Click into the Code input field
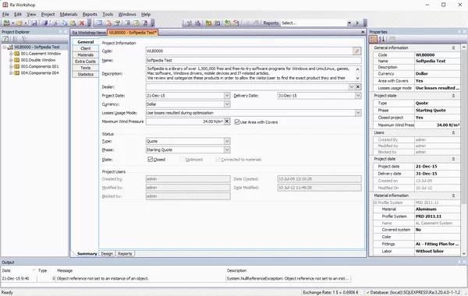468x296 pixels. tap(250, 51)
